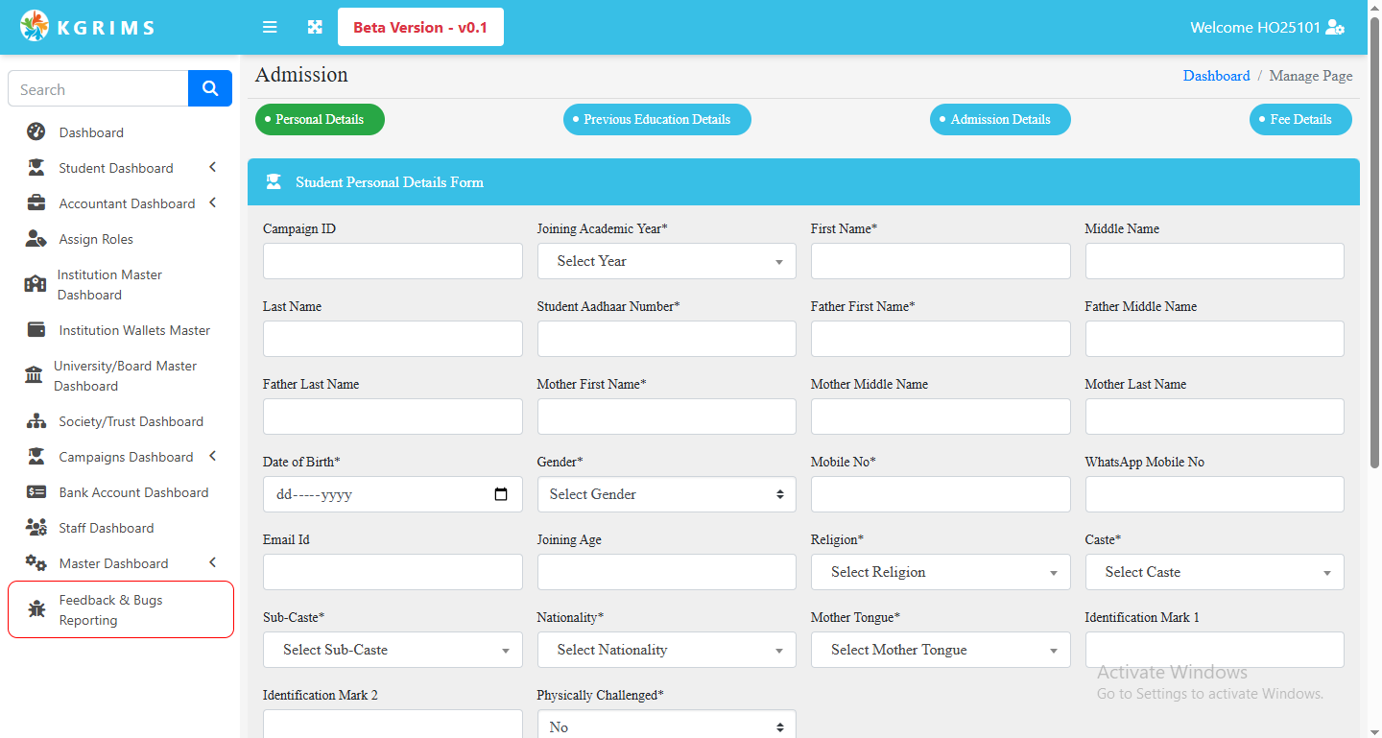Expand the Student Dashboard sidebar submenu
Image resolution: width=1382 pixels, height=738 pixels.
[x=212, y=168]
